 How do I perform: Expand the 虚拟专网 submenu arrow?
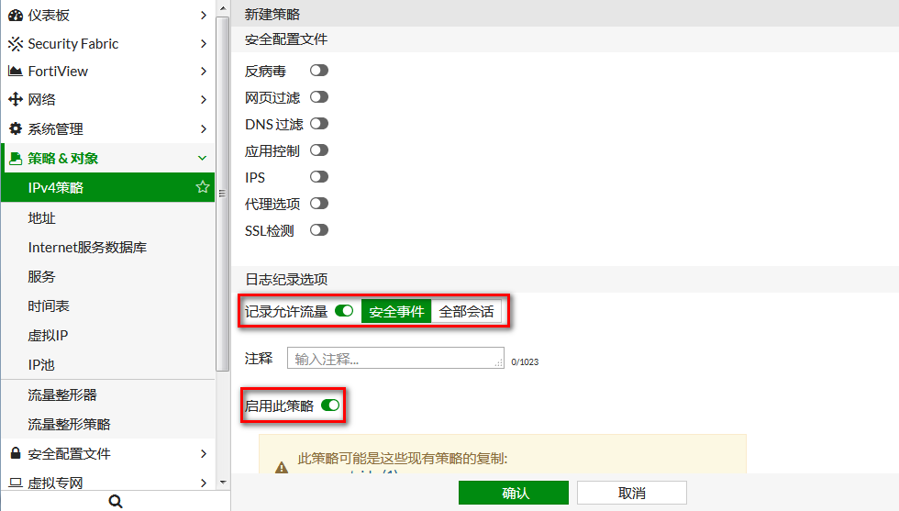[203, 483]
